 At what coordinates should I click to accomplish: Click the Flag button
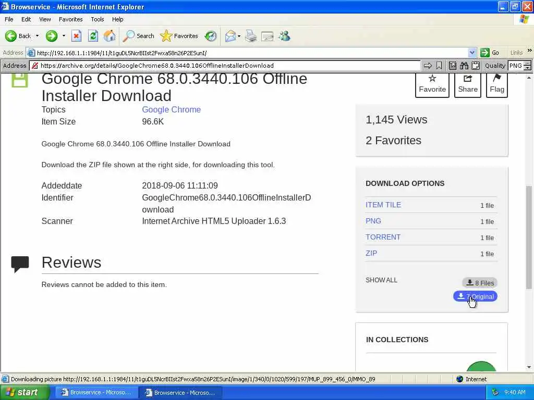pos(497,84)
